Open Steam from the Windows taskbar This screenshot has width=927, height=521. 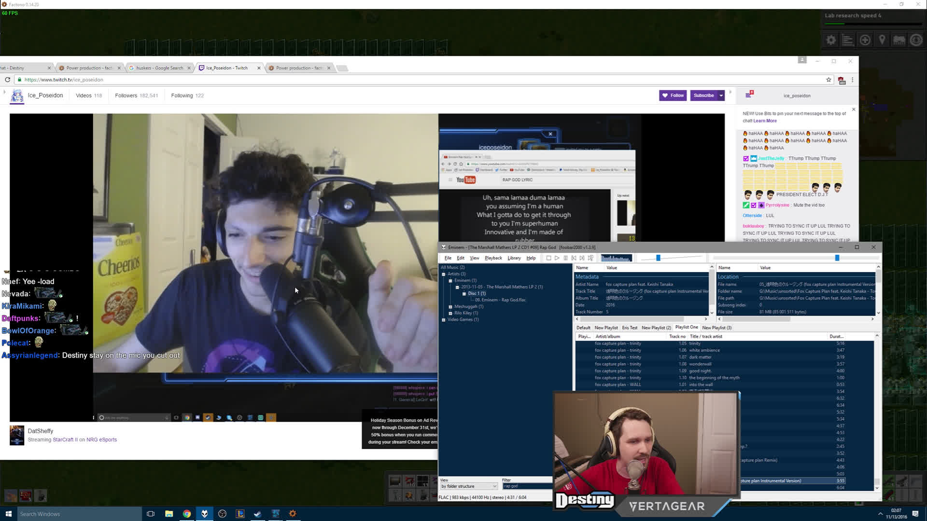(x=258, y=514)
